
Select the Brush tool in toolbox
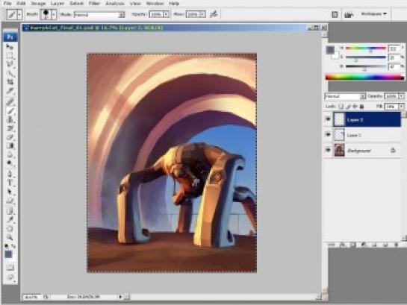(x=10, y=111)
